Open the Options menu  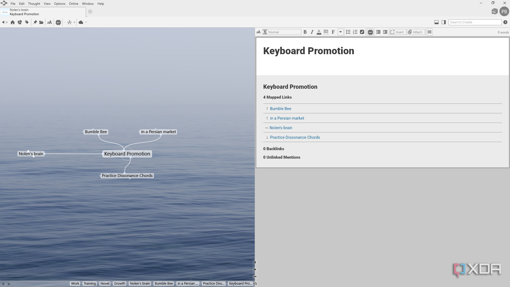pyautogui.click(x=59, y=4)
